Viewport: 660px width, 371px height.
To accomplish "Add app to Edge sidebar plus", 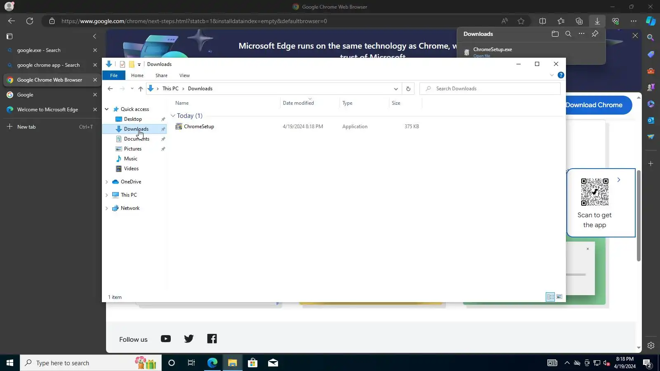I will (651, 164).
